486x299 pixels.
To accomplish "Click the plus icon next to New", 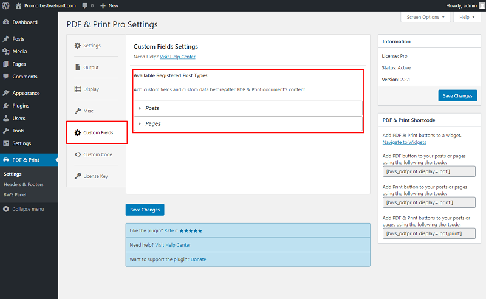I will pos(103,5).
